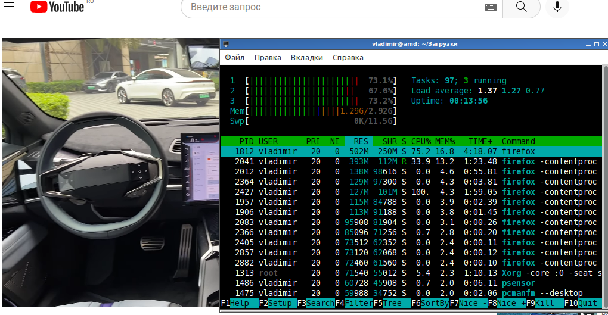
Task: Select process row PID 2366
Action: click(411, 232)
